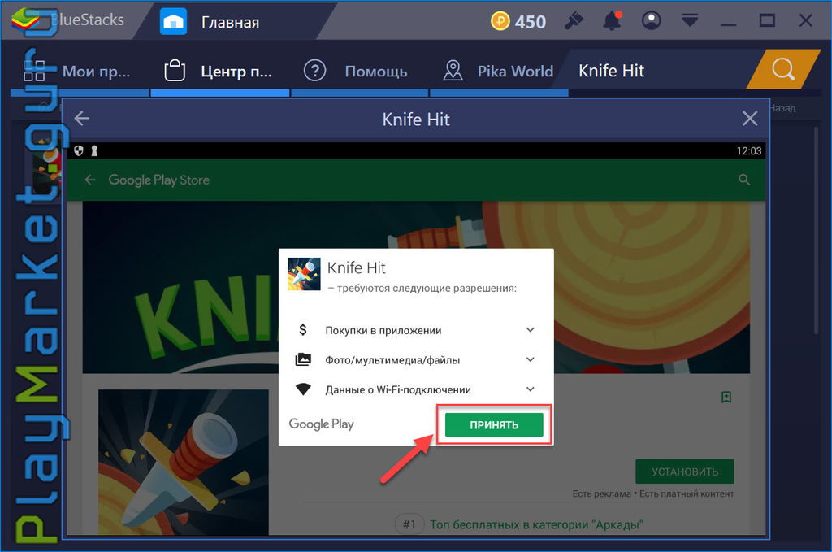
Task: Expand Данные о Wi-Fi-подключении permission
Action: 530,389
